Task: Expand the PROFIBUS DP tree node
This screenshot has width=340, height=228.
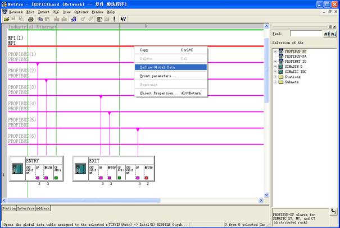Action: (275, 51)
